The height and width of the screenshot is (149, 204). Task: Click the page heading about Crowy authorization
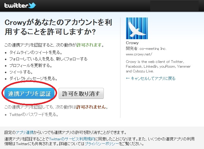(x=58, y=27)
